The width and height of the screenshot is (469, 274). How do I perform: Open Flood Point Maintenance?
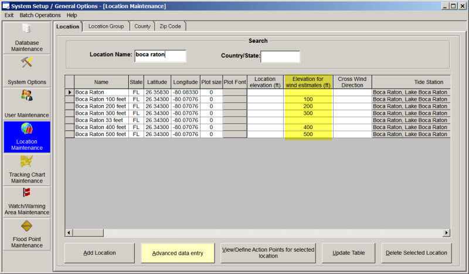27,234
